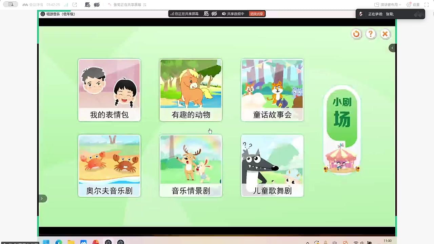Click the pop-out share icon in top bar
Screen dimensions: 434x244
(x=75, y=5)
